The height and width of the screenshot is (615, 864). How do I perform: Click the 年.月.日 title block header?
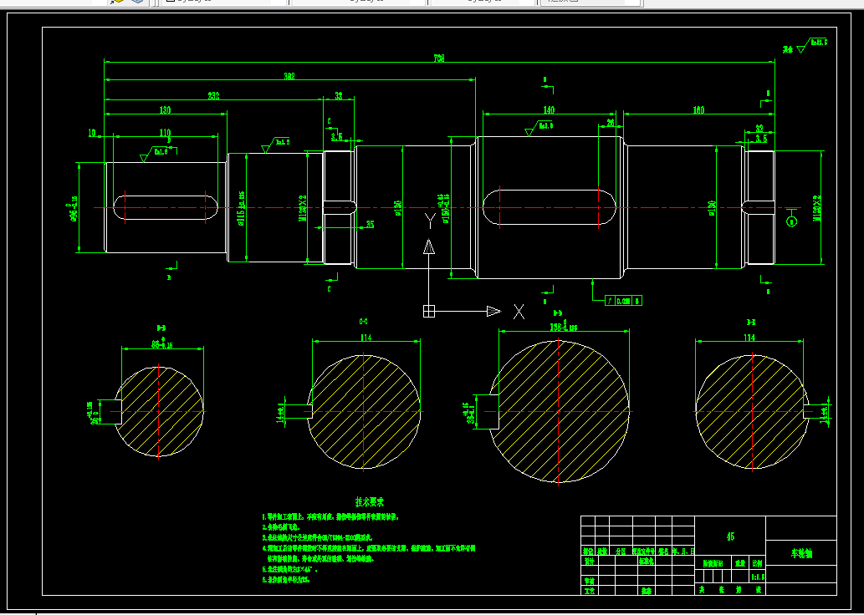tap(683, 551)
